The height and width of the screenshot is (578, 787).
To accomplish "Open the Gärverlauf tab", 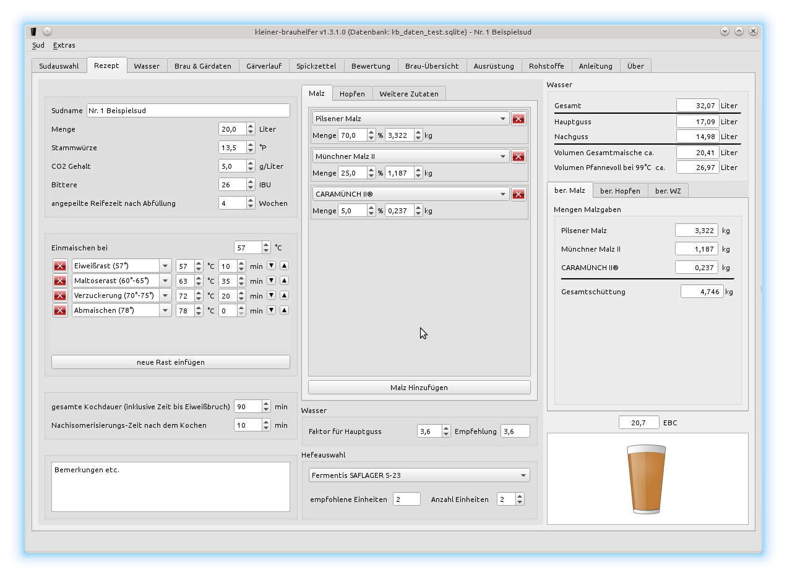I will [x=264, y=66].
